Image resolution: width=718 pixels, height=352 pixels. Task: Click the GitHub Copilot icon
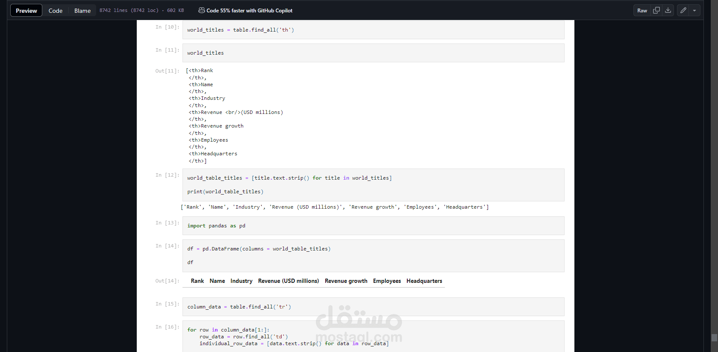pos(201,10)
